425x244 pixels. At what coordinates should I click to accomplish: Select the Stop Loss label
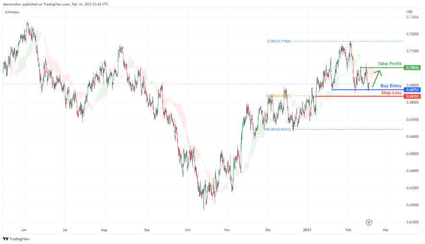[x=391, y=93]
